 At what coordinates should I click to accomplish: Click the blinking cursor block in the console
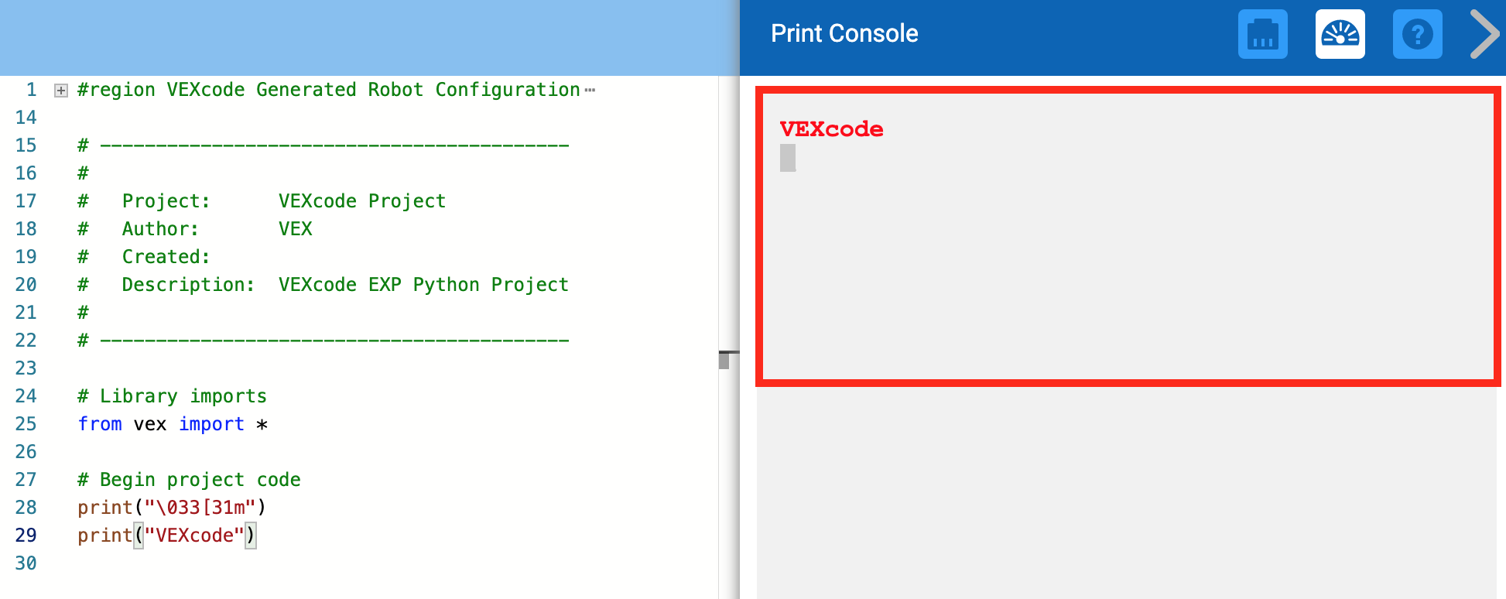(787, 157)
